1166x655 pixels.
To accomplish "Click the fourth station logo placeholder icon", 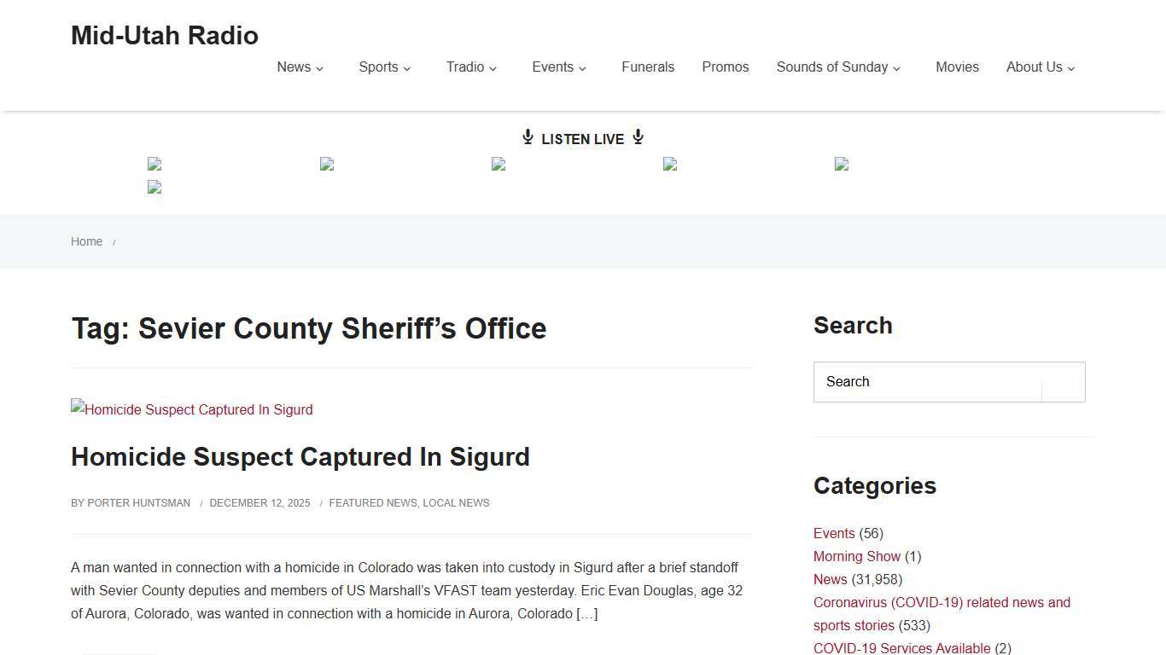I will 670,164.
